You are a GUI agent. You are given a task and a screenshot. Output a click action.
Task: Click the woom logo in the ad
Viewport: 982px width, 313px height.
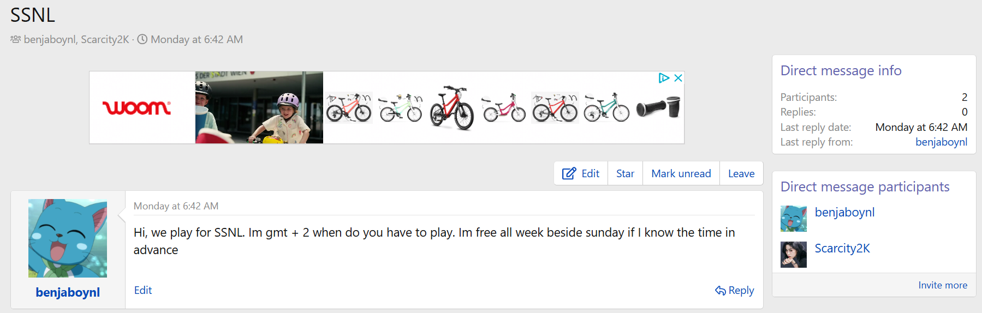137,107
